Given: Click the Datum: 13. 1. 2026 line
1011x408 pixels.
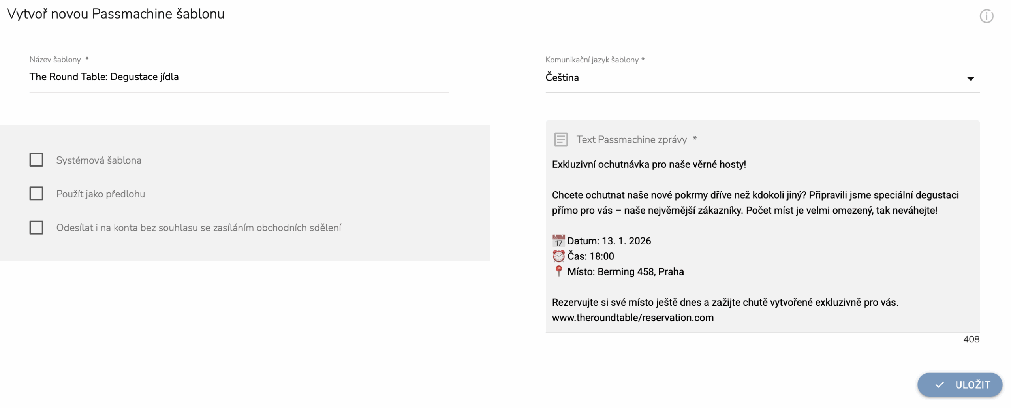Looking at the screenshot, I should 609,241.
